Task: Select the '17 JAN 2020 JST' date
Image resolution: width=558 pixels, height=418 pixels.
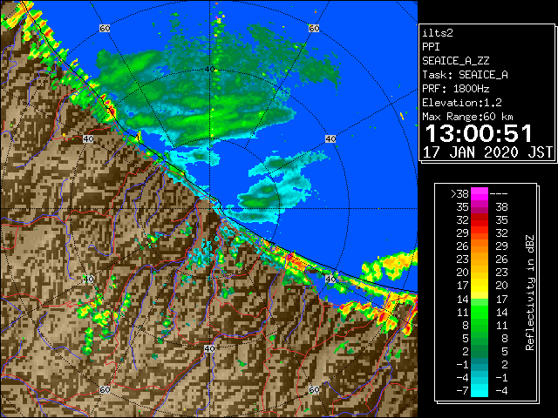Action: coord(487,152)
